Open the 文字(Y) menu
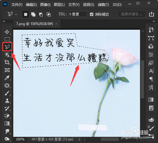The image size is (158, 143). pos(74,5)
